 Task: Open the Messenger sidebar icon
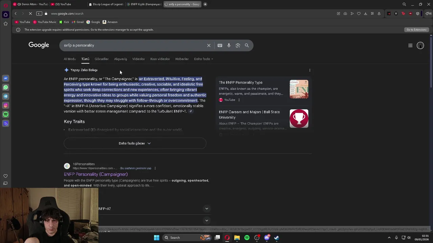point(5,78)
